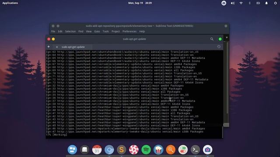
Task: Launch the Chromium browser dock icon
Action: [109, 150]
